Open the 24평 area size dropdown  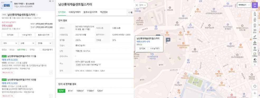(27, 43)
